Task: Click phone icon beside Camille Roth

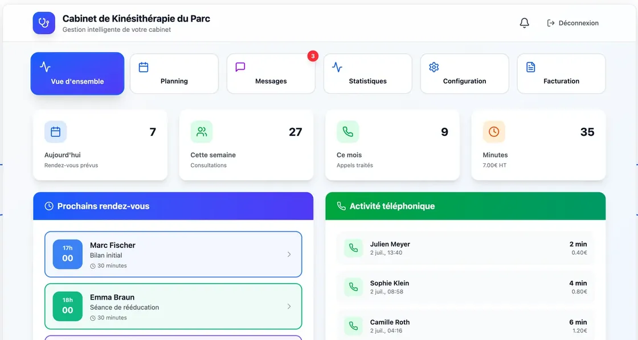Action: pos(353,326)
